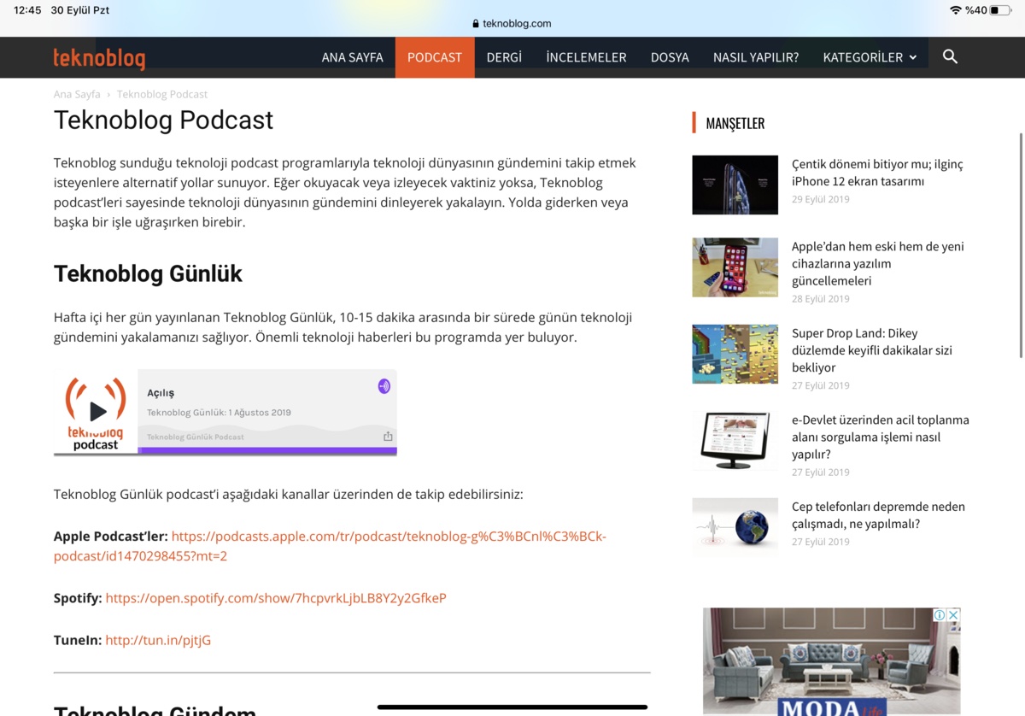1025x716 pixels.
Task: Open the Super Drop Land article headline
Action: coord(872,350)
